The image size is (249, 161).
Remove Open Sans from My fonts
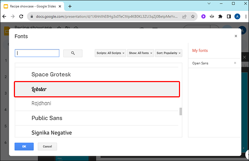235,63
